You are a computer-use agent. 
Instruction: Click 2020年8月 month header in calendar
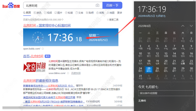click(144, 26)
